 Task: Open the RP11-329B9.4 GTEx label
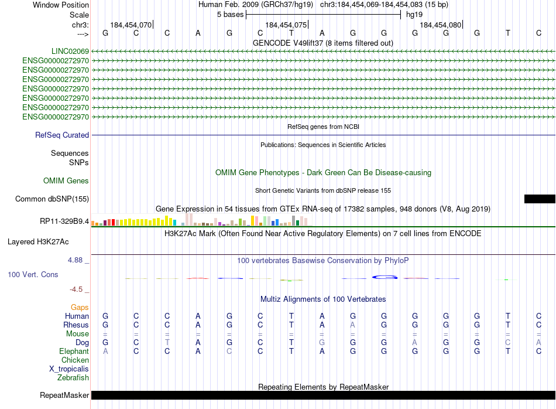tap(64, 221)
